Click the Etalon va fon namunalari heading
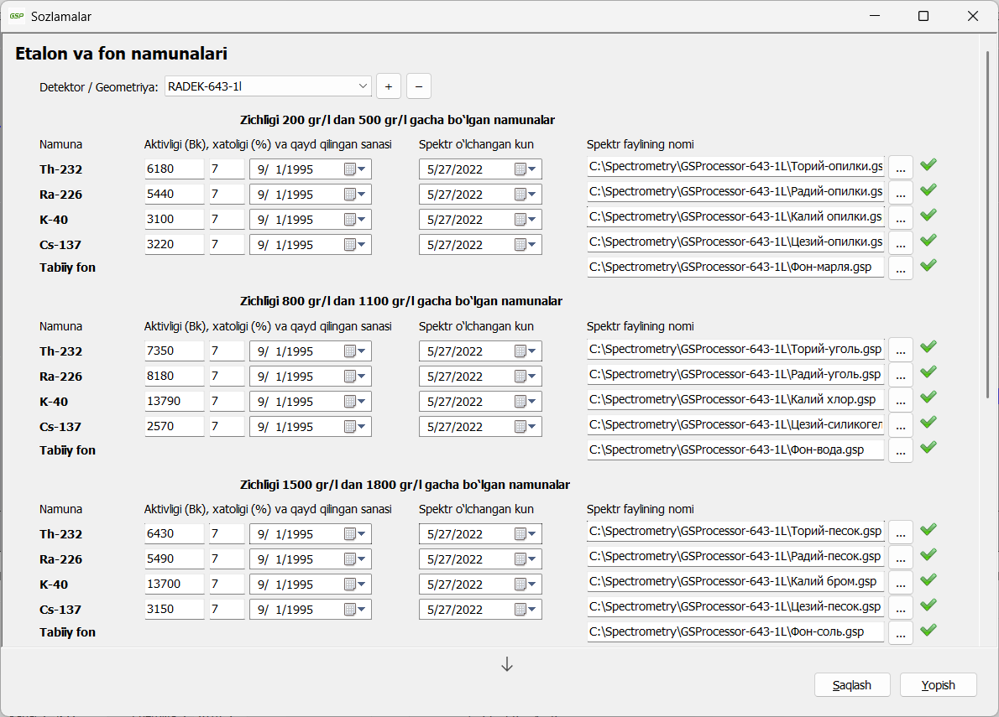 [x=121, y=54]
